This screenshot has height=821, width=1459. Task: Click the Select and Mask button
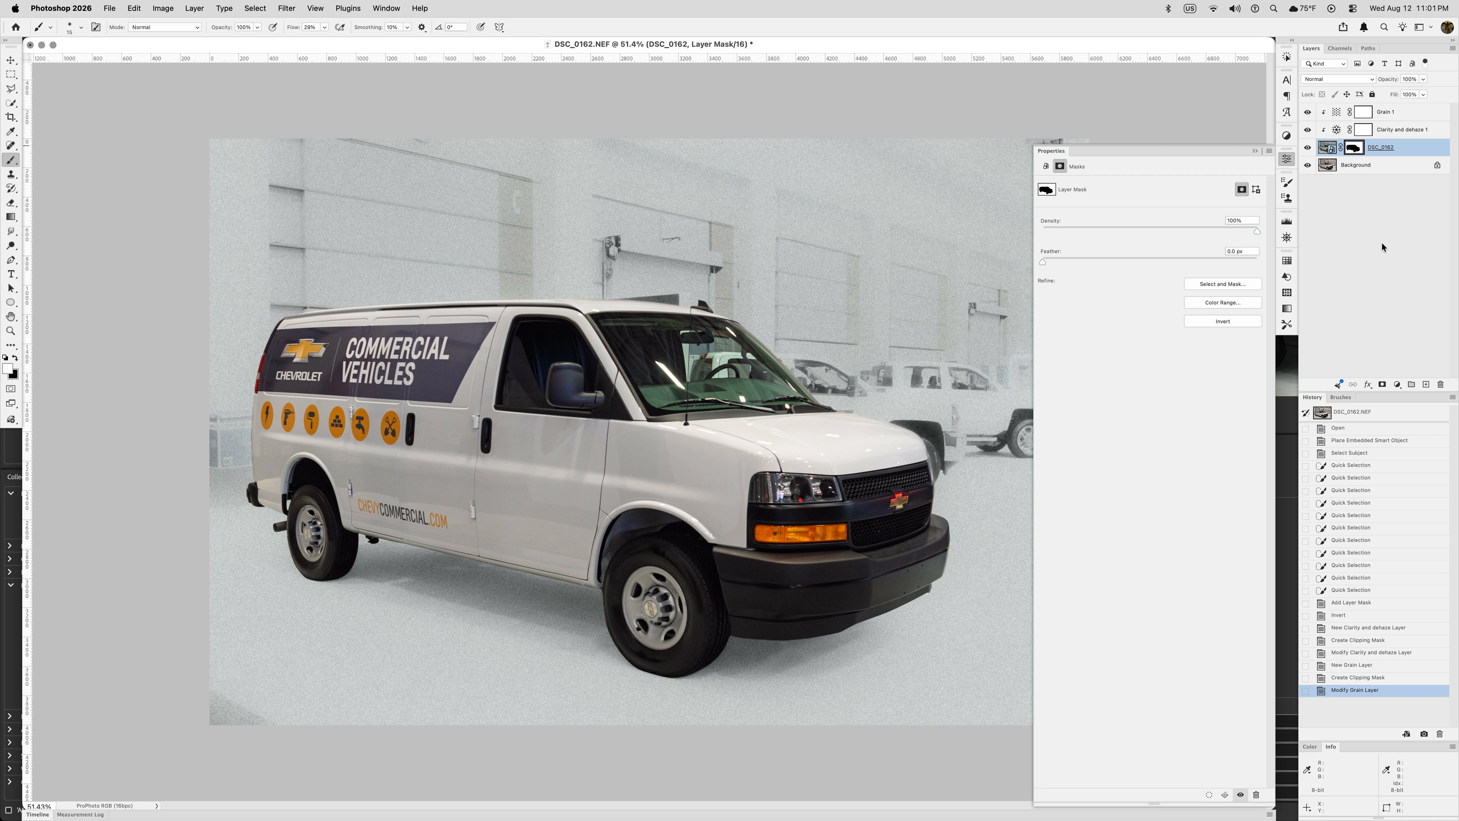[x=1222, y=284]
